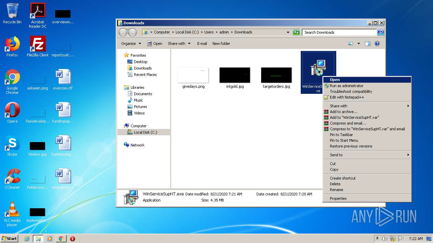Viewport: 433px width, 243px height.
Task: Launch Acrobat Reader DC from desktop
Action: coord(38,16)
